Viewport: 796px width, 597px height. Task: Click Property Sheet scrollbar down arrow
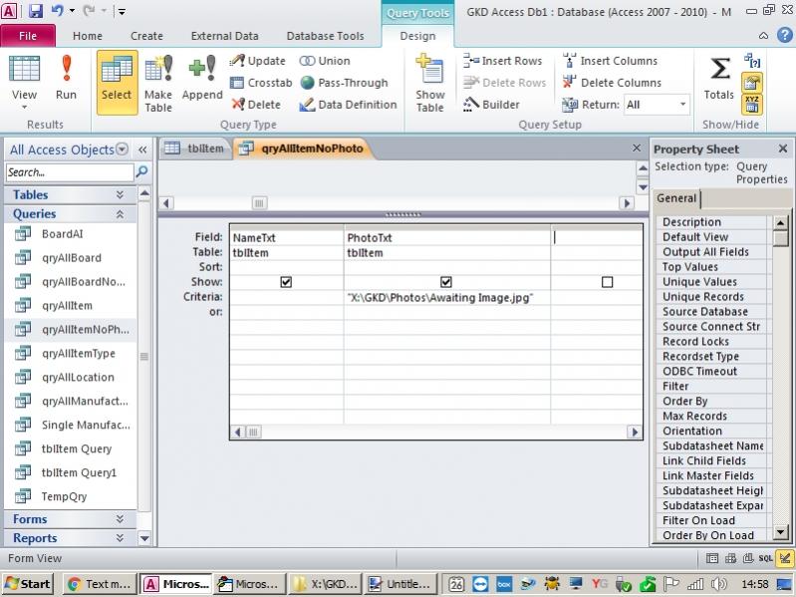click(x=781, y=532)
